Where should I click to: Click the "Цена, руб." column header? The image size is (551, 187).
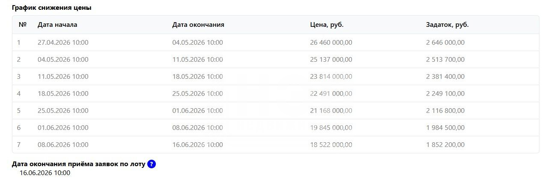tap(327, 25)
